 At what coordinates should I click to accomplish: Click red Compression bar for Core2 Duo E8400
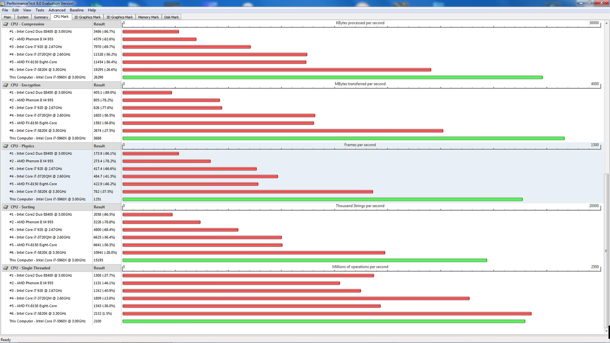point(151,31)
